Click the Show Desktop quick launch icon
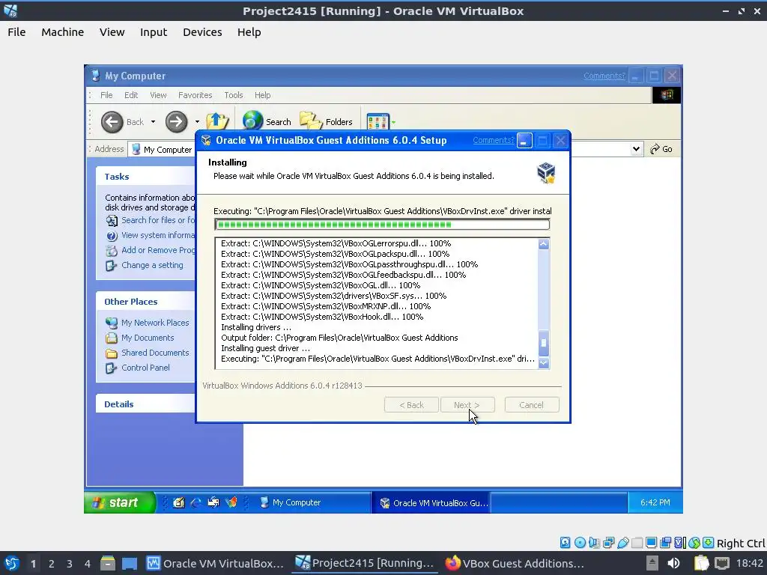Screen dimensions: 767x575 [178, 502]
